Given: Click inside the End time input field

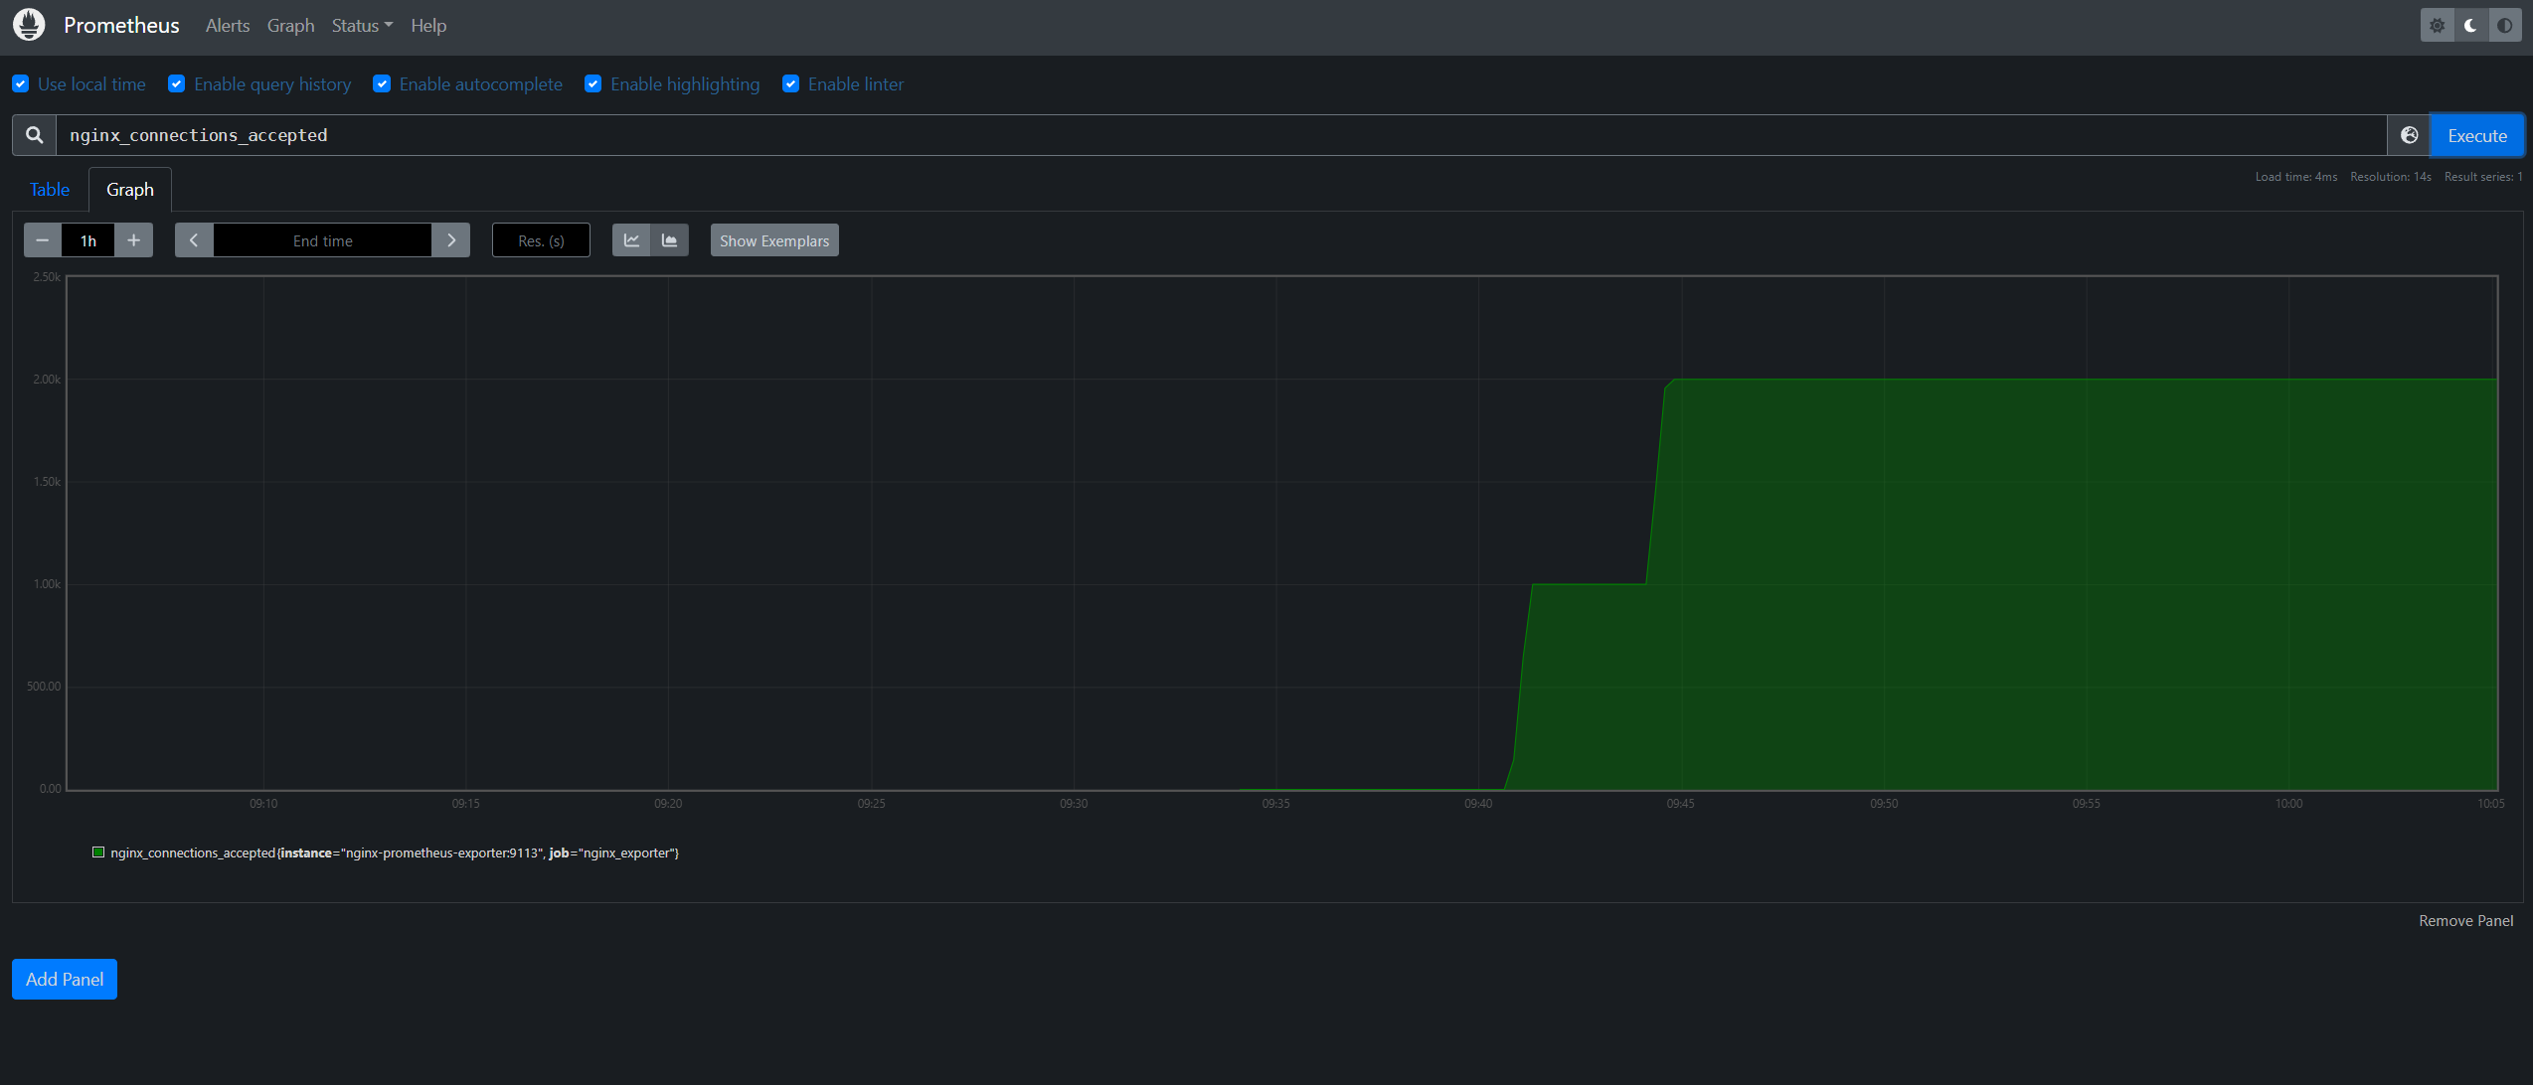Looking at the screenshot, I should pos(322,239).
